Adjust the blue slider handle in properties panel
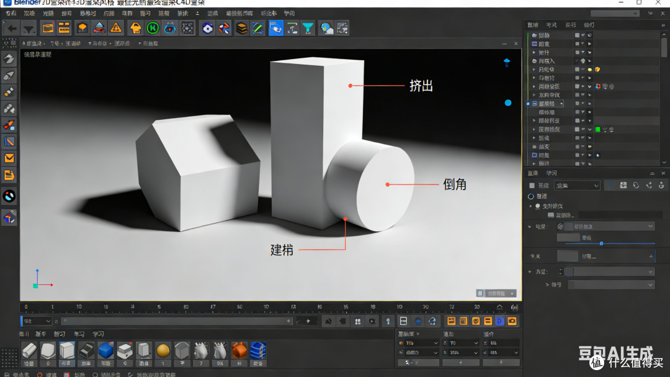The image size is (670, 377). (601, 243)
